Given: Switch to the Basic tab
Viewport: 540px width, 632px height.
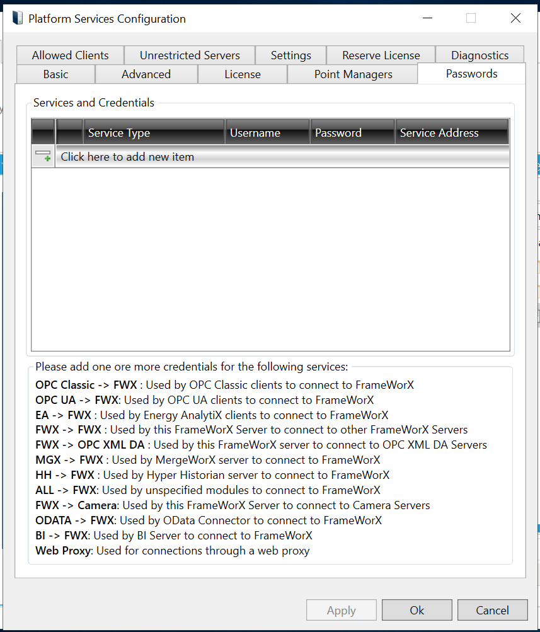Looking at the screenshot, I should [55, 74].
